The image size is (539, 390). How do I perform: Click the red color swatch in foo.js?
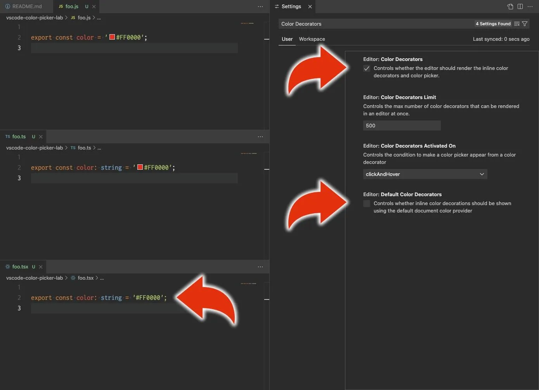click(x=112, y=37)
